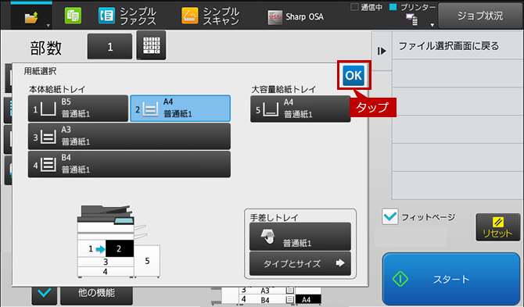Collapse the action panel with arrow icon
Viewport: 524px width, 307px height.
pos(382,51)
